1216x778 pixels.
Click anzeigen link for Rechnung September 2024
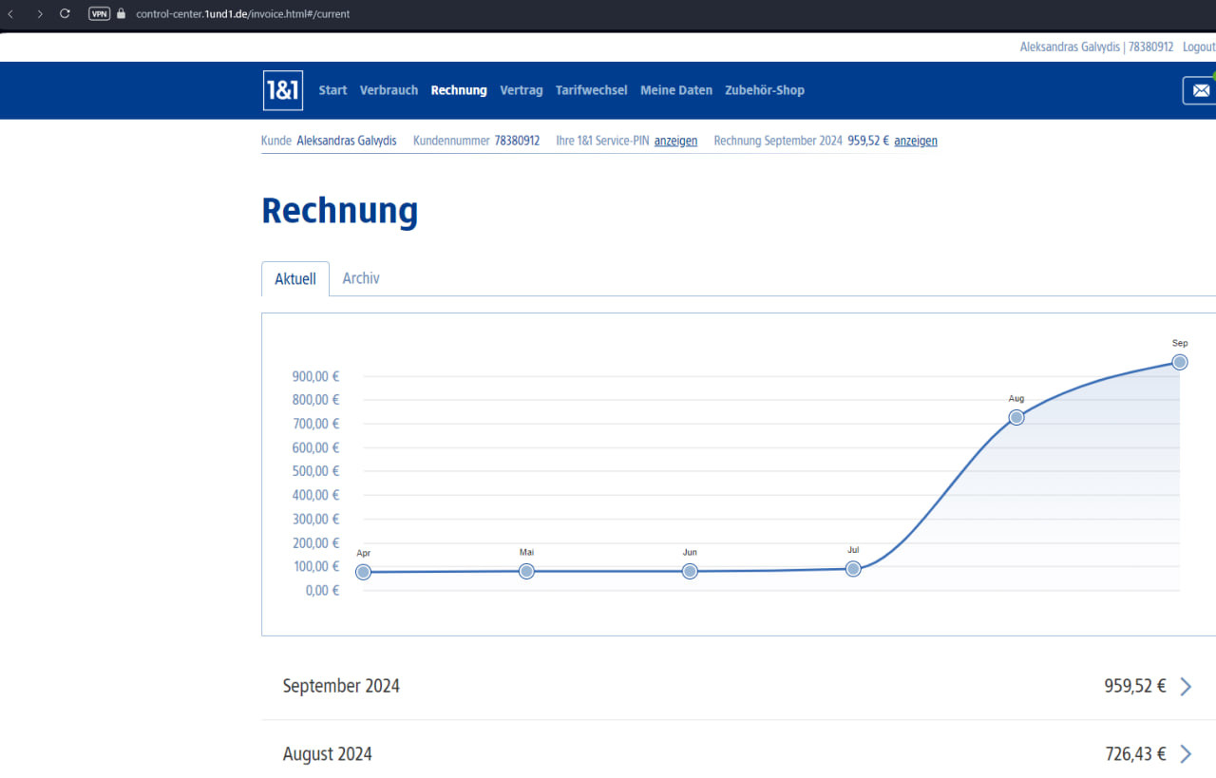pos(916,141)
